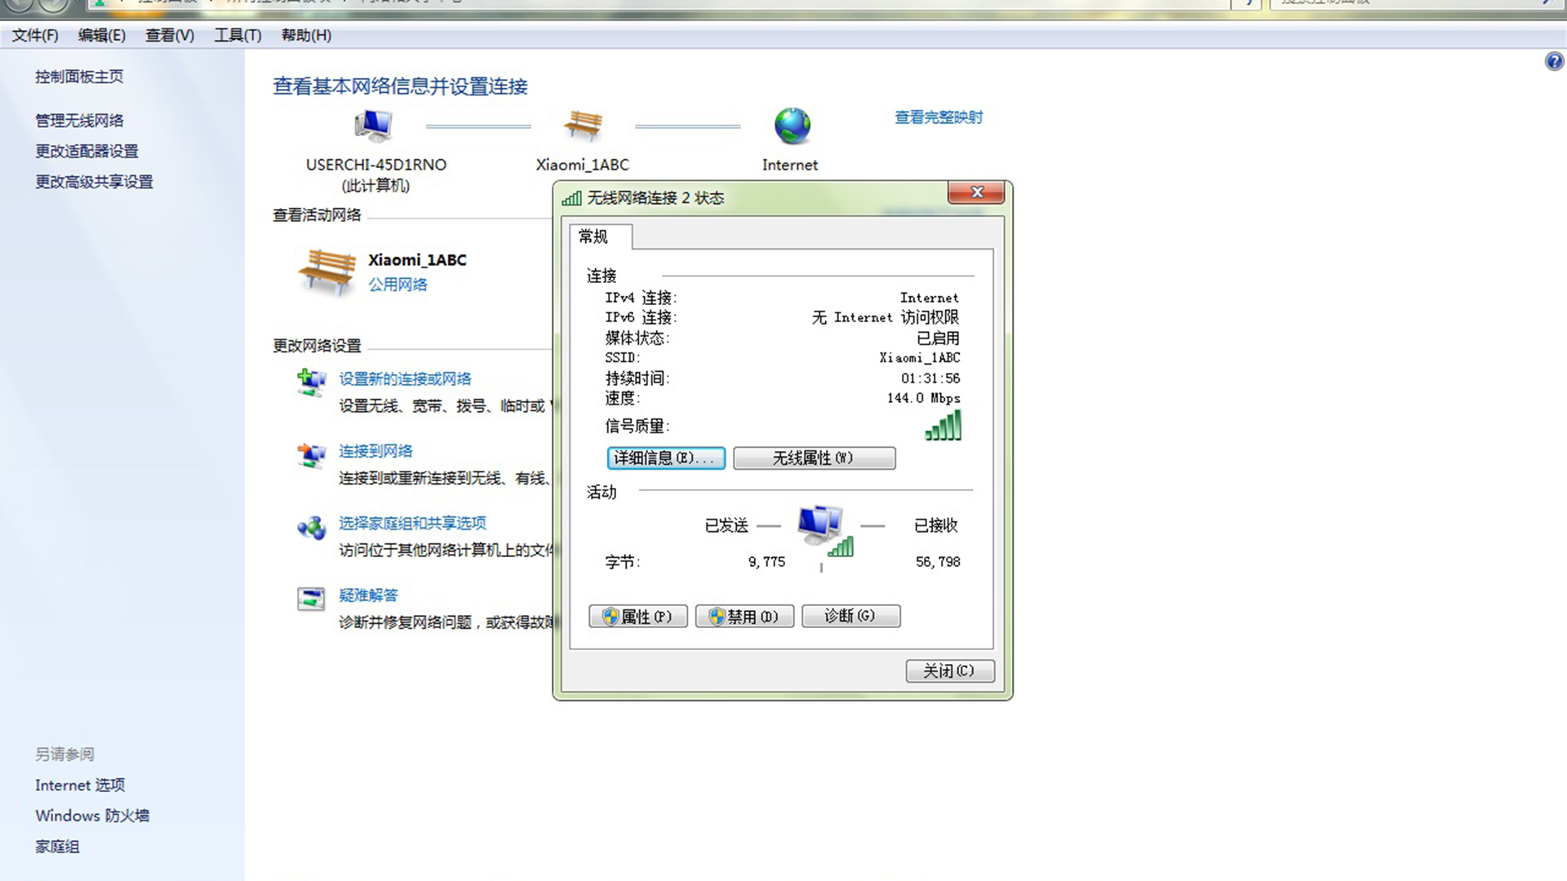The height and width of the screenshot is (881, 1567).
Task: Click the Xiaomi_1ABC network bench icon
Action: click(x=582, y=124)
